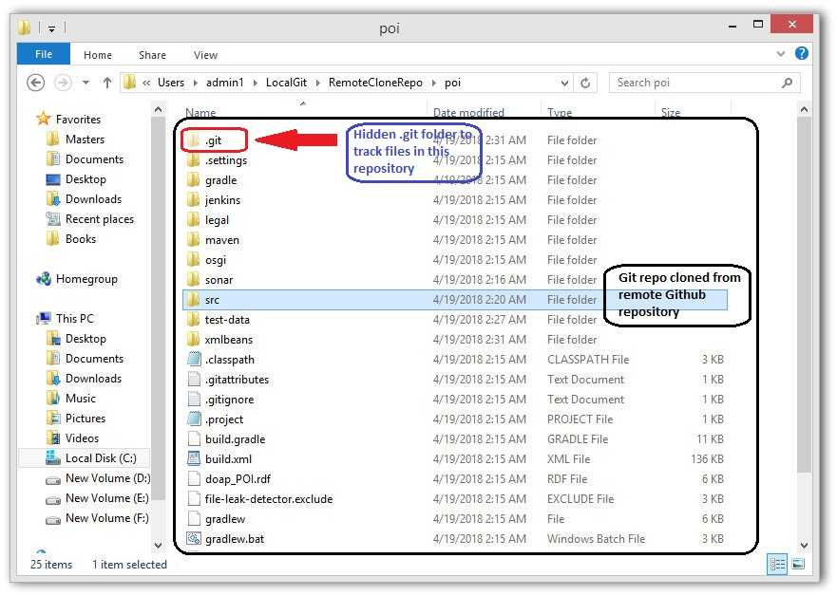Click the Up one level arrow

(107, 83)
